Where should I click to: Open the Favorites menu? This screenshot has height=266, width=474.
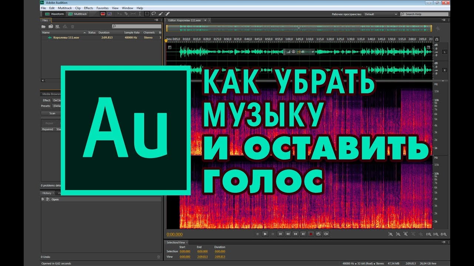[103, 8]
